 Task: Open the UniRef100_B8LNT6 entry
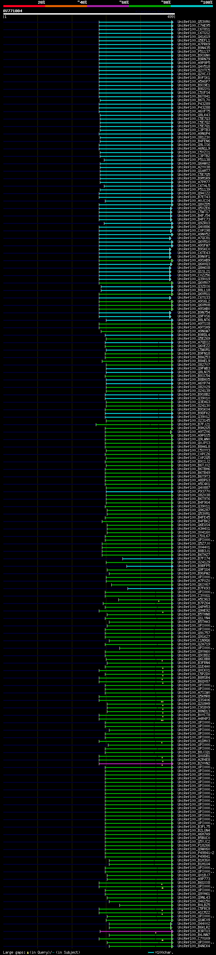click(193, 320)
